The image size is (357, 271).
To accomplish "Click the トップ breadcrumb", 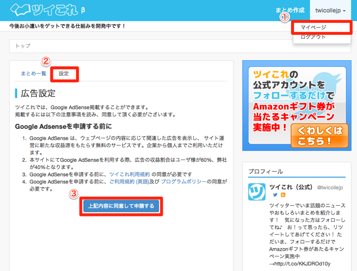I will click(22, 46).
